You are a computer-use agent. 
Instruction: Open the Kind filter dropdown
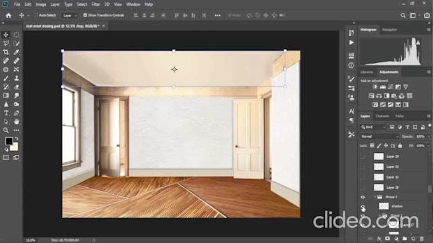(373, 127)
